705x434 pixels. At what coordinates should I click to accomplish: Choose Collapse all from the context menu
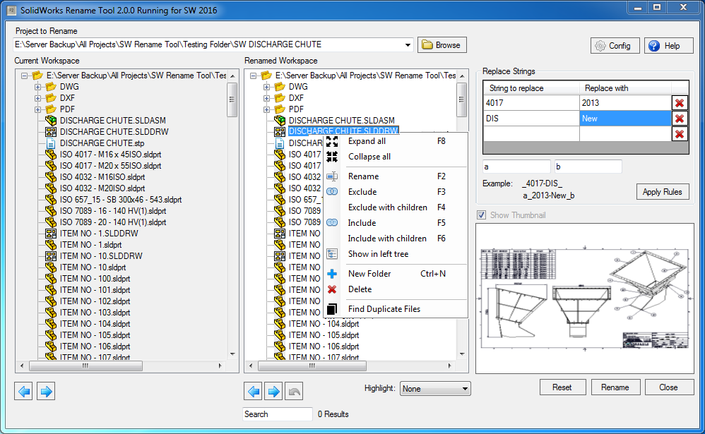[x=396, y=157]
